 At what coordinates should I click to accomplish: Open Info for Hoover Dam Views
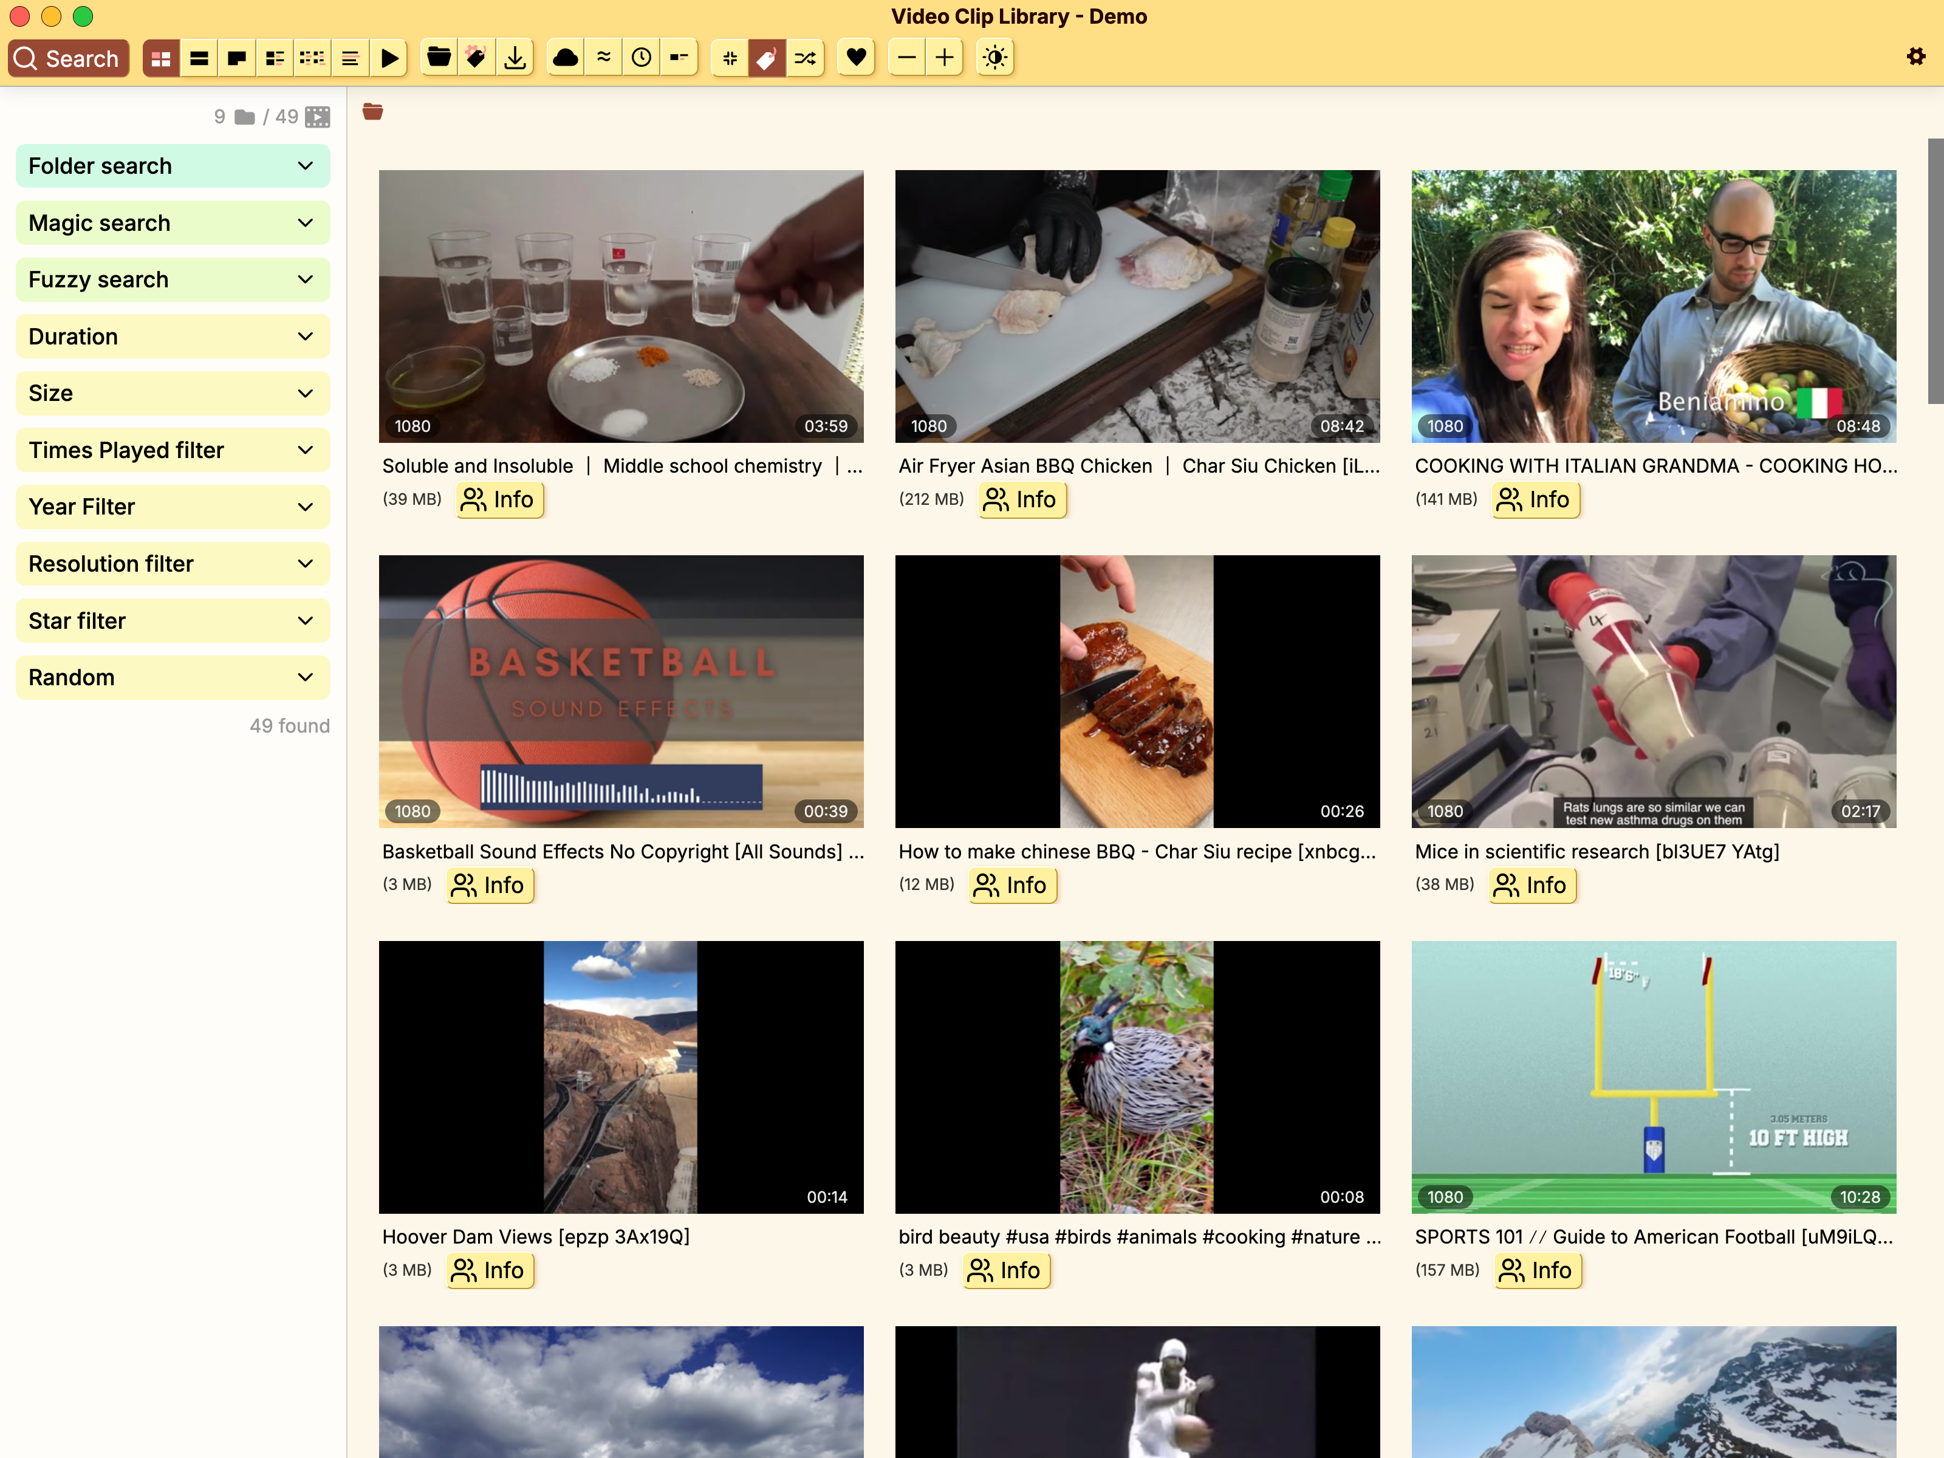click(x=490, y=1270)
